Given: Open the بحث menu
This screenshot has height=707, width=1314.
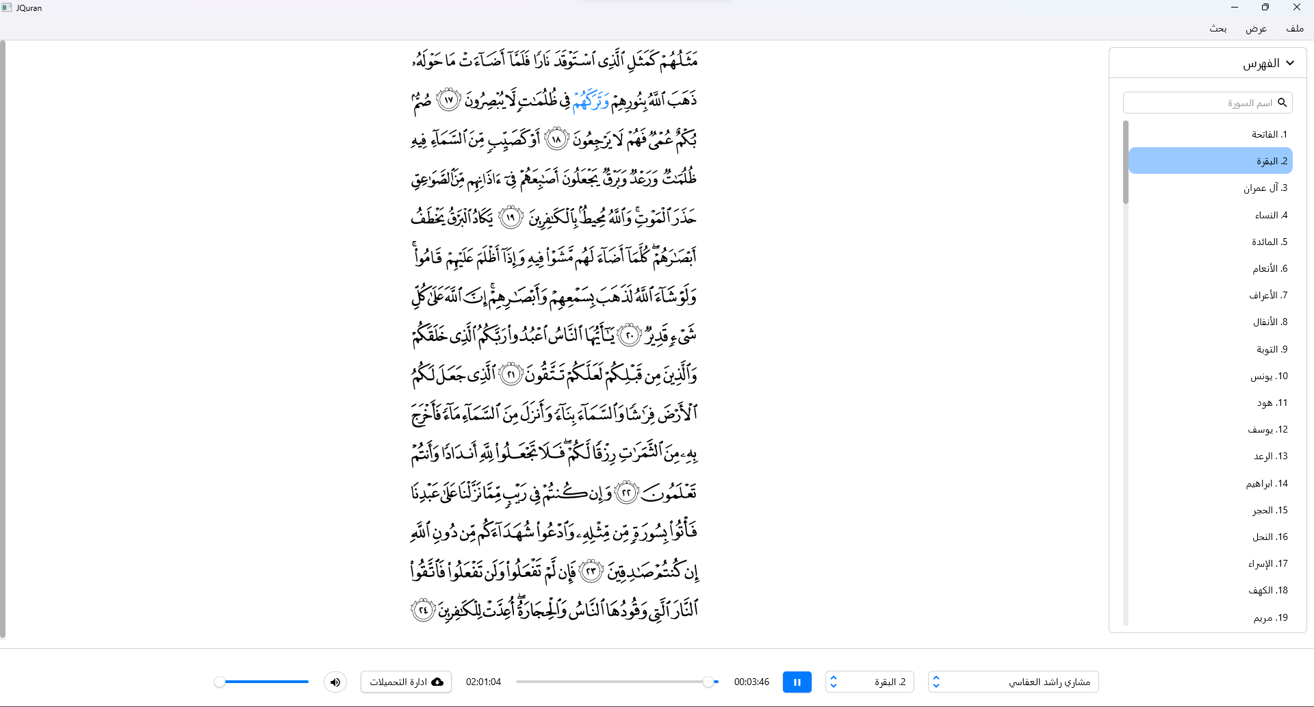Looking at the screenshot, I should click(1218, 29).
